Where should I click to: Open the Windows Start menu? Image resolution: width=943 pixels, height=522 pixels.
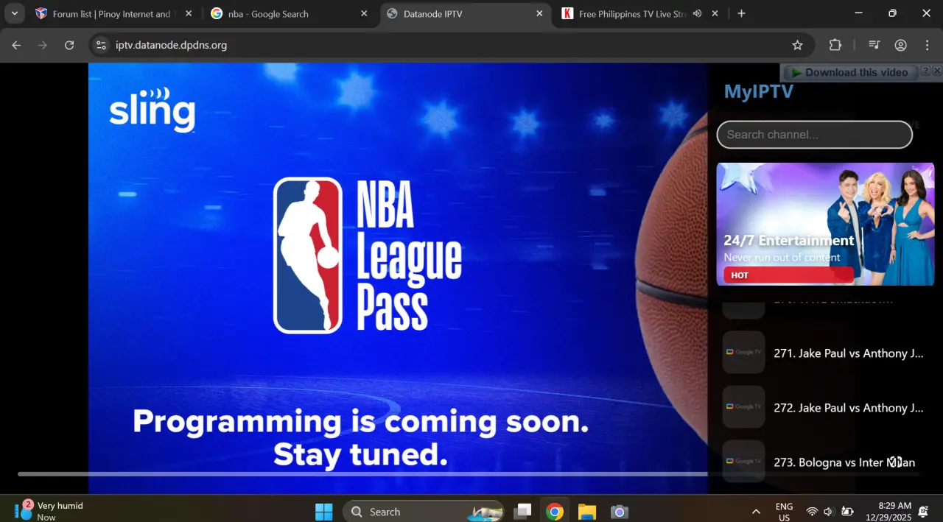click(323, 512)
